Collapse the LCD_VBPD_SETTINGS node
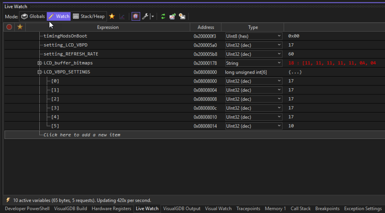 [39, 72]
